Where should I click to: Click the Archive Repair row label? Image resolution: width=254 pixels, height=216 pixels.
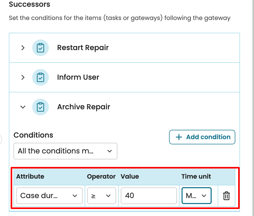coord(84,107)
